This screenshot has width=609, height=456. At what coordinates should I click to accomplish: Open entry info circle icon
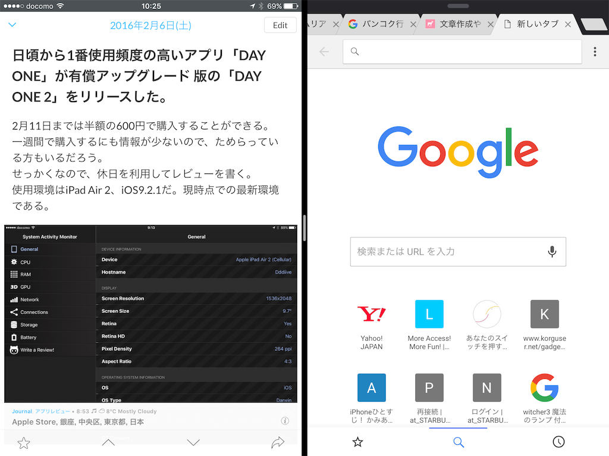click(285, 421)
